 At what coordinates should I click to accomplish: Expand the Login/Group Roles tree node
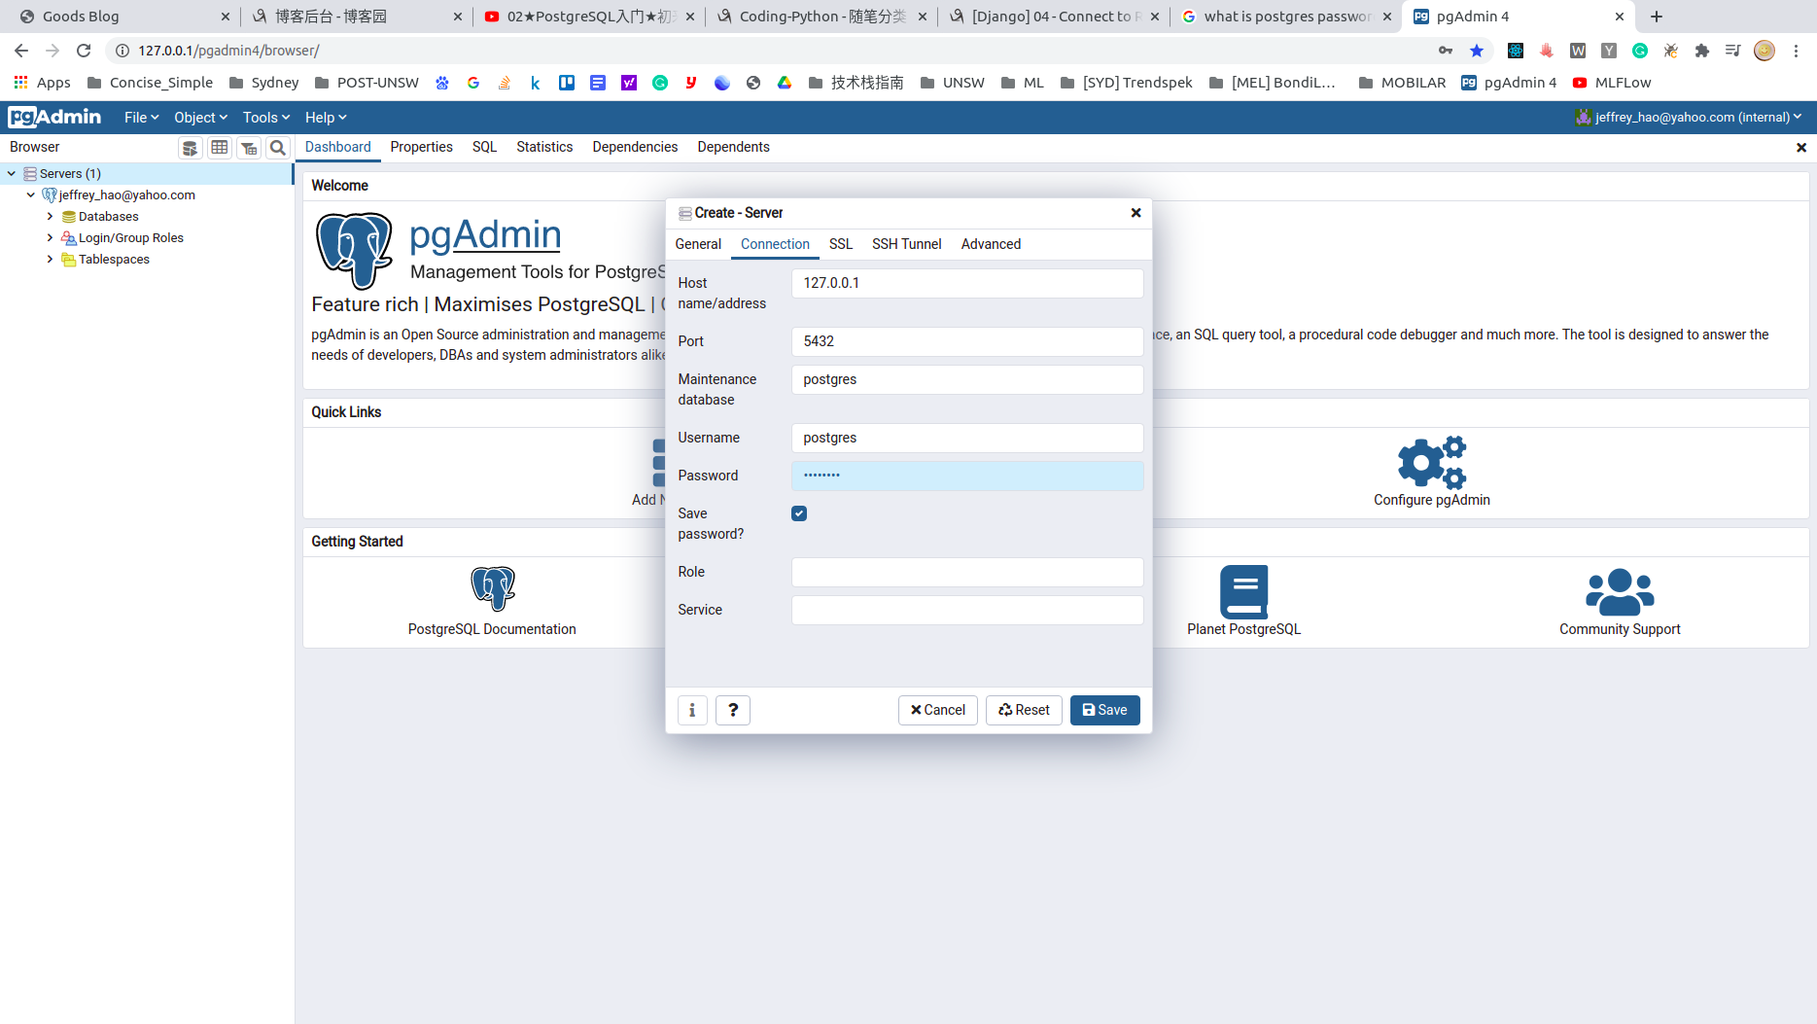pos(51,238)
